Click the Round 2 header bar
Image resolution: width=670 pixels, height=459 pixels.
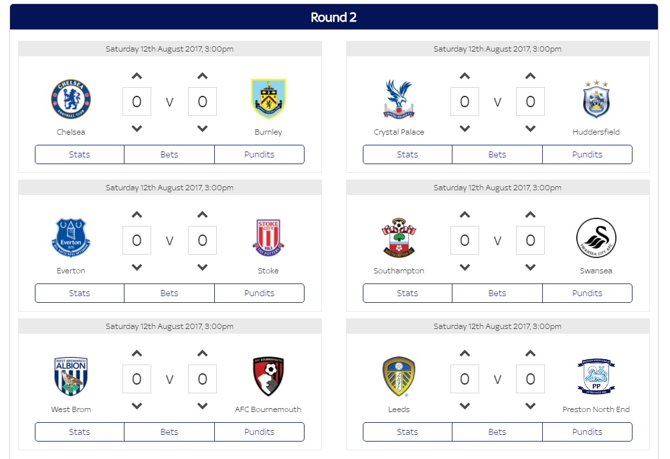(334, 17)
